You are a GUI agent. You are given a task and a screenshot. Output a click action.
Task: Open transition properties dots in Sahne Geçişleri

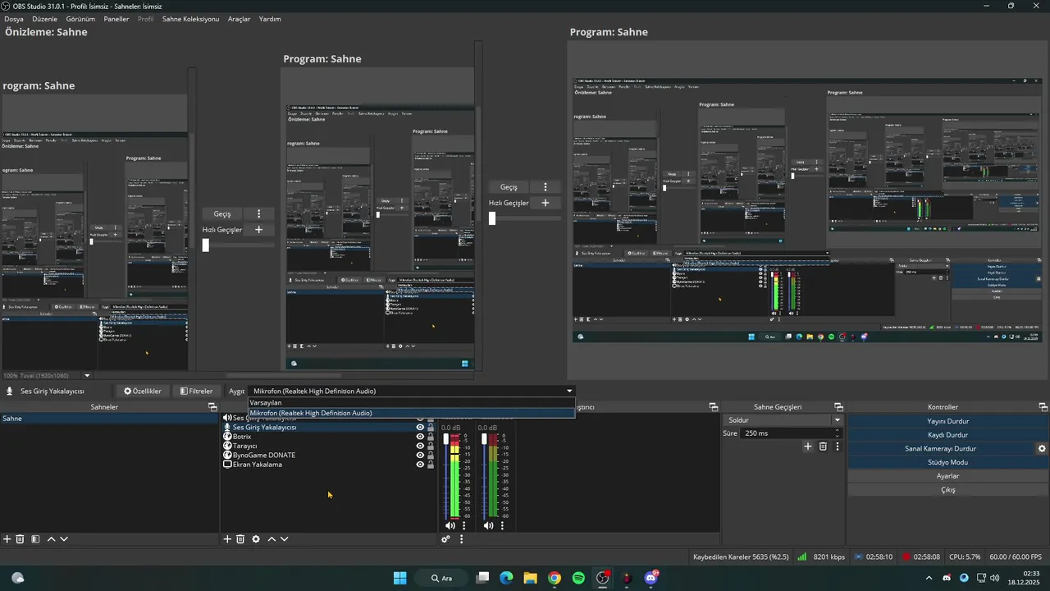[837, 447]
